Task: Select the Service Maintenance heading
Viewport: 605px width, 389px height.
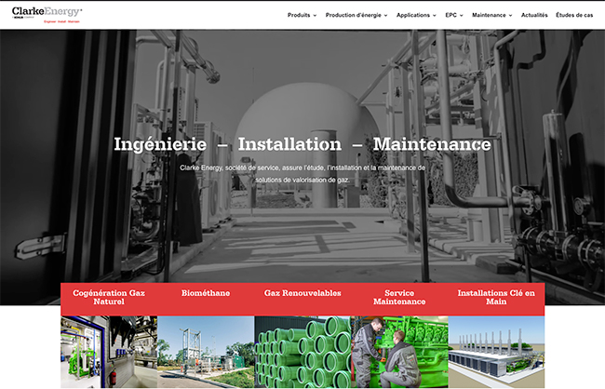Action: click(399, 297)
